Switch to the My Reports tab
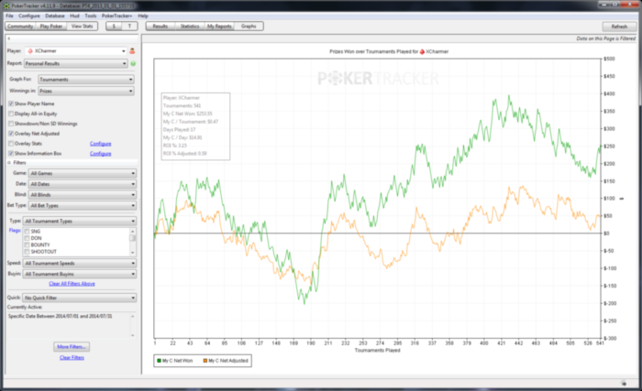Image resolution: width=642 pixels, height=391 pixels. point(219,27)
